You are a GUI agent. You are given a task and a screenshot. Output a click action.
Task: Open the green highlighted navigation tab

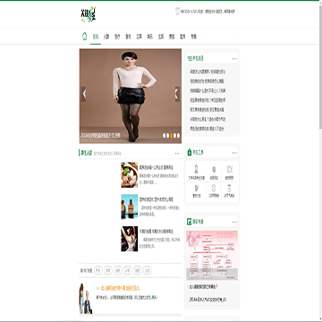(96, 37)
